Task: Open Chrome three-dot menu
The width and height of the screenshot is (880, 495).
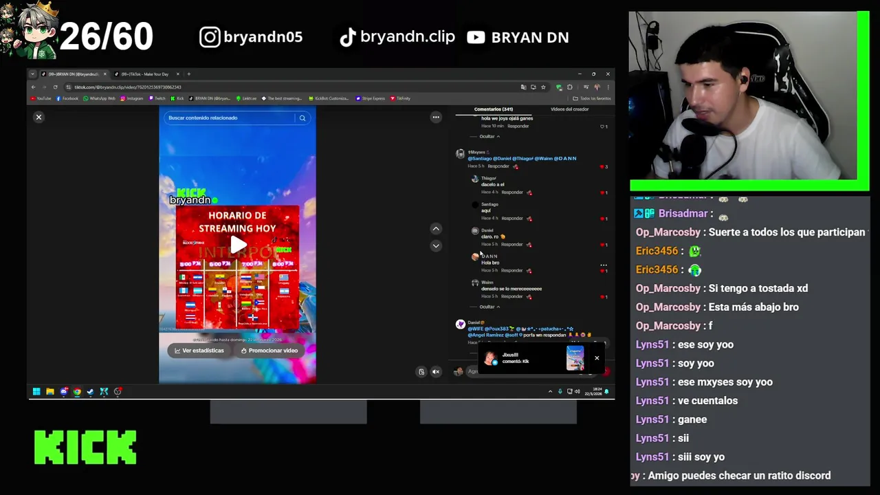Action: pos(608,87)
